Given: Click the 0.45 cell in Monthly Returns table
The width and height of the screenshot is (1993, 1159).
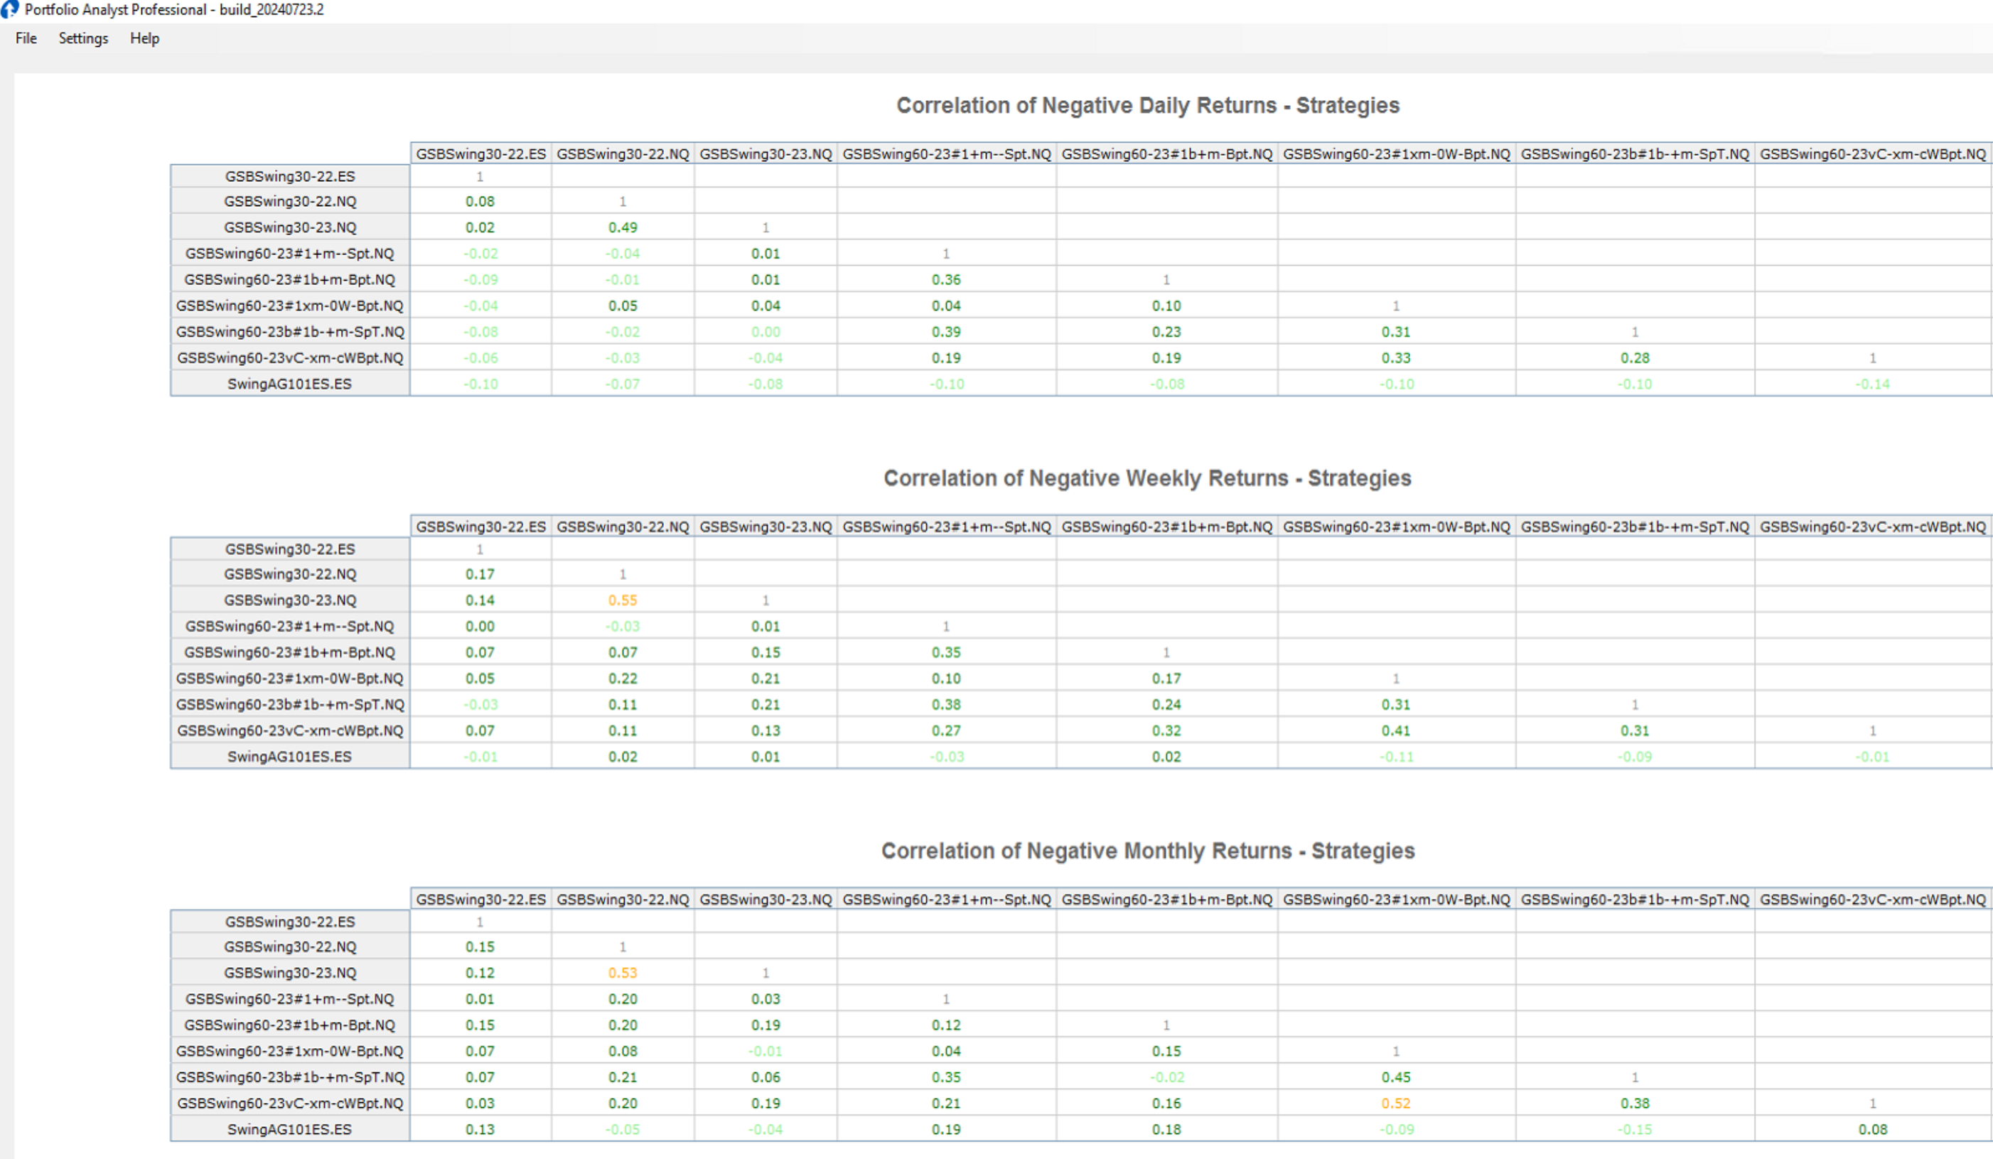Looking at the screenshot, I should pyautogui.click(x=1396, y=1077).
